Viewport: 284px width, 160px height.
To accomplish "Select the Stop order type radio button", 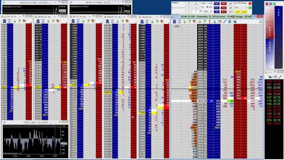I will point(200,3).
